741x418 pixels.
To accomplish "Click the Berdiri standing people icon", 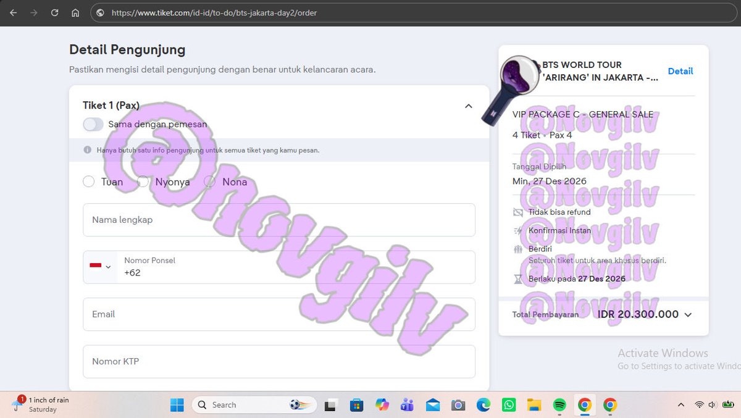I will [x=518, y=249].
